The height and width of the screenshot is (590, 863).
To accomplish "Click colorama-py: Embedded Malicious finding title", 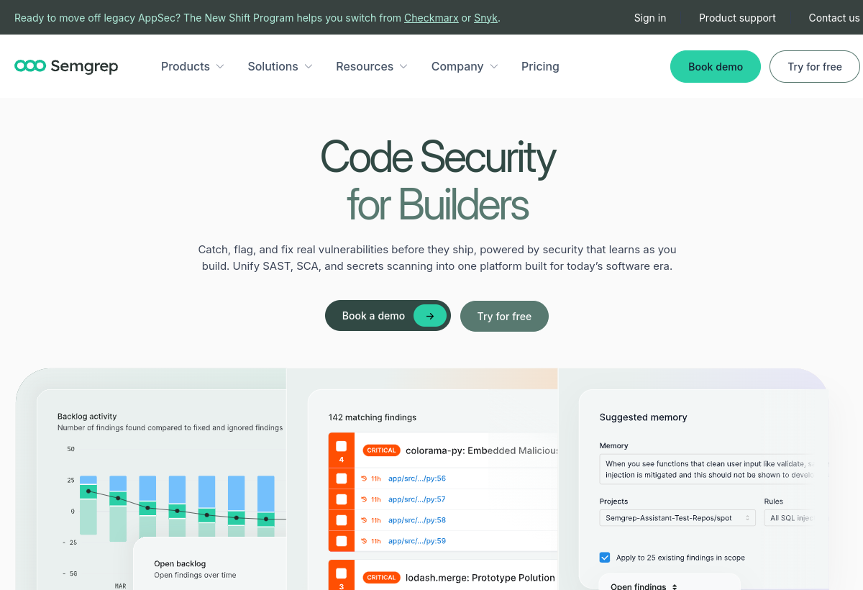I will click(482, 450).
